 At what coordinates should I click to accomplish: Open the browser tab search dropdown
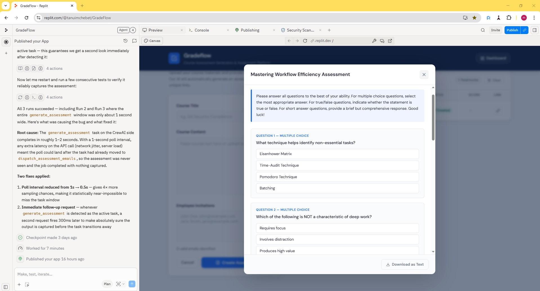[x=6, y=6]
